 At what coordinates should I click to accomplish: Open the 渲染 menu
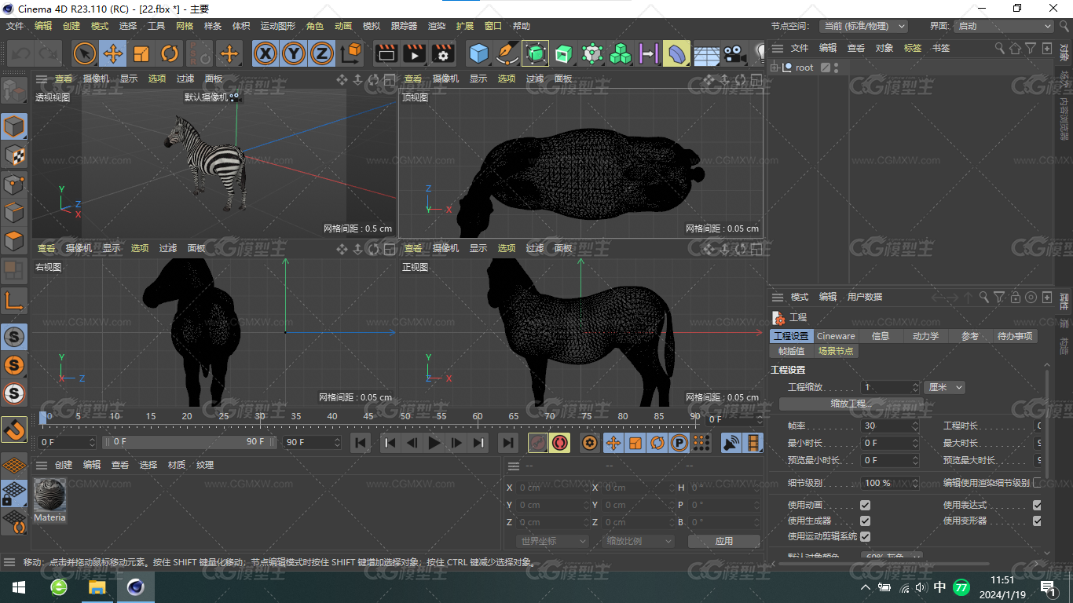437,26
